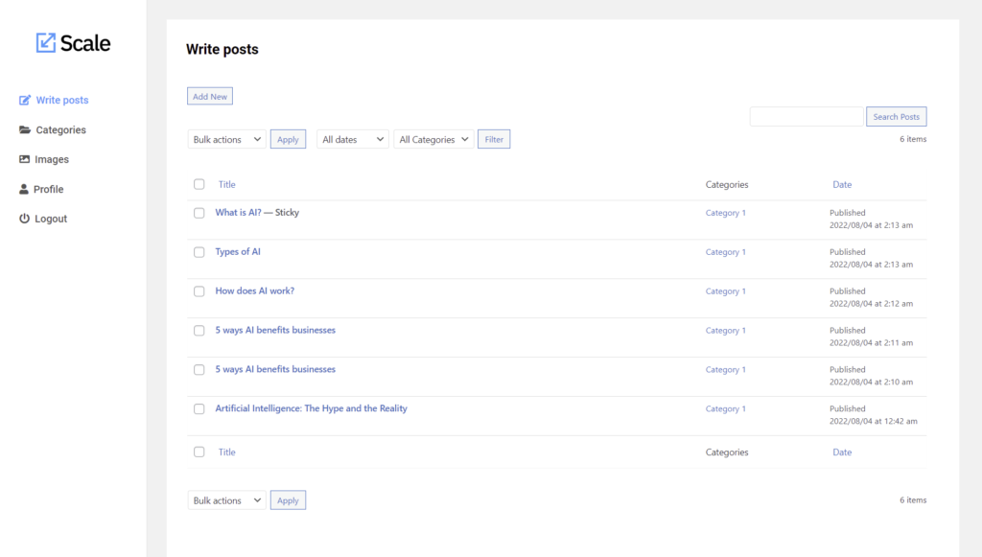Navigate to Categories in the sidebar

[x=58, y=129]
